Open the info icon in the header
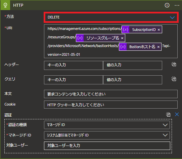 point(167,5)
